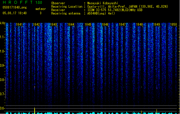The image size is (180, 114).
Task: Click the Receiving antenna label
Action: [66, 13]
